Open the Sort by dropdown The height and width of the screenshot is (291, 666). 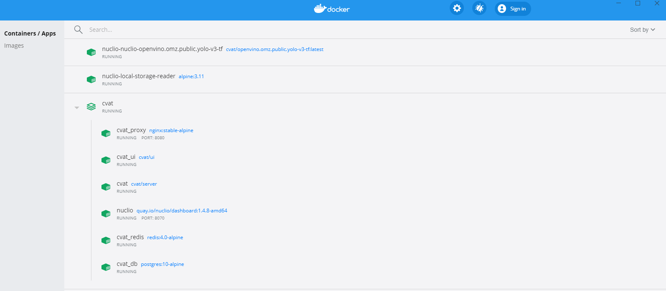click(x=643, y=30)
